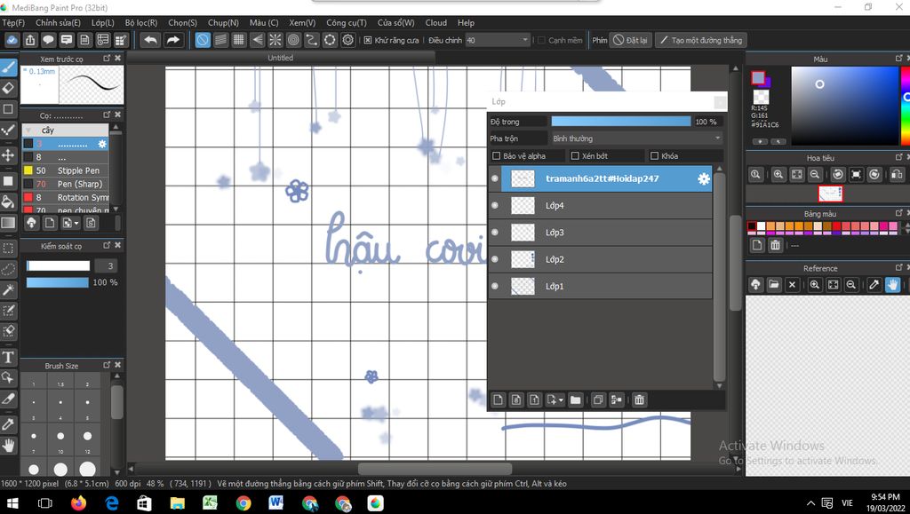Click the Undo arrow in the toolbar
The image size is (910, 514).
click(x=150, y=40)
